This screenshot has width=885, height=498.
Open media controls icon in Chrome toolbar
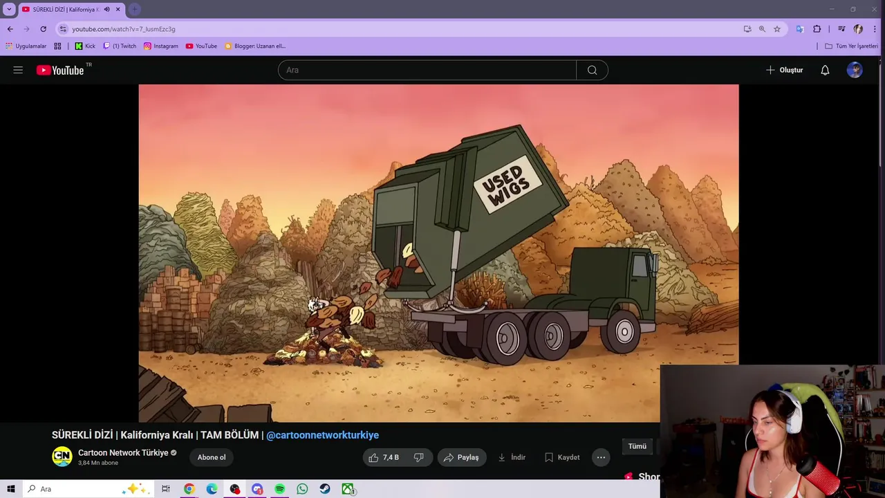[x=841, y=29]
